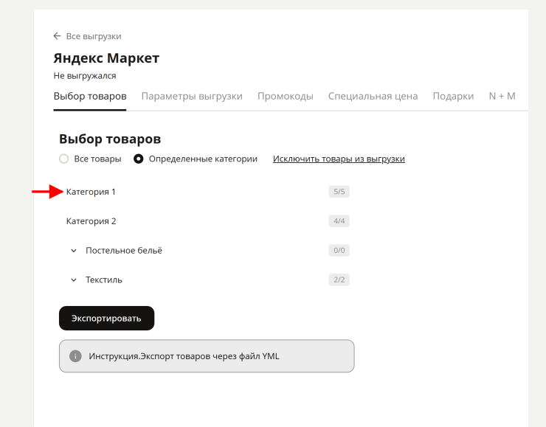Viewport: 546px width, 427px height.
Task: Open the Промокоды tab
Action: click(x=286, y=96)
